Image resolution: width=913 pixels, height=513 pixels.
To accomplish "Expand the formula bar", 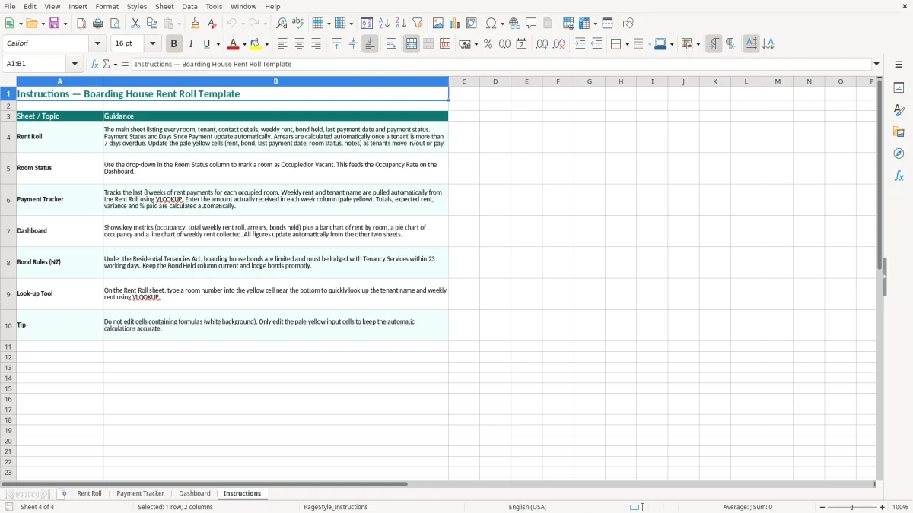I will pyautogui.click(x=876, y=64).
